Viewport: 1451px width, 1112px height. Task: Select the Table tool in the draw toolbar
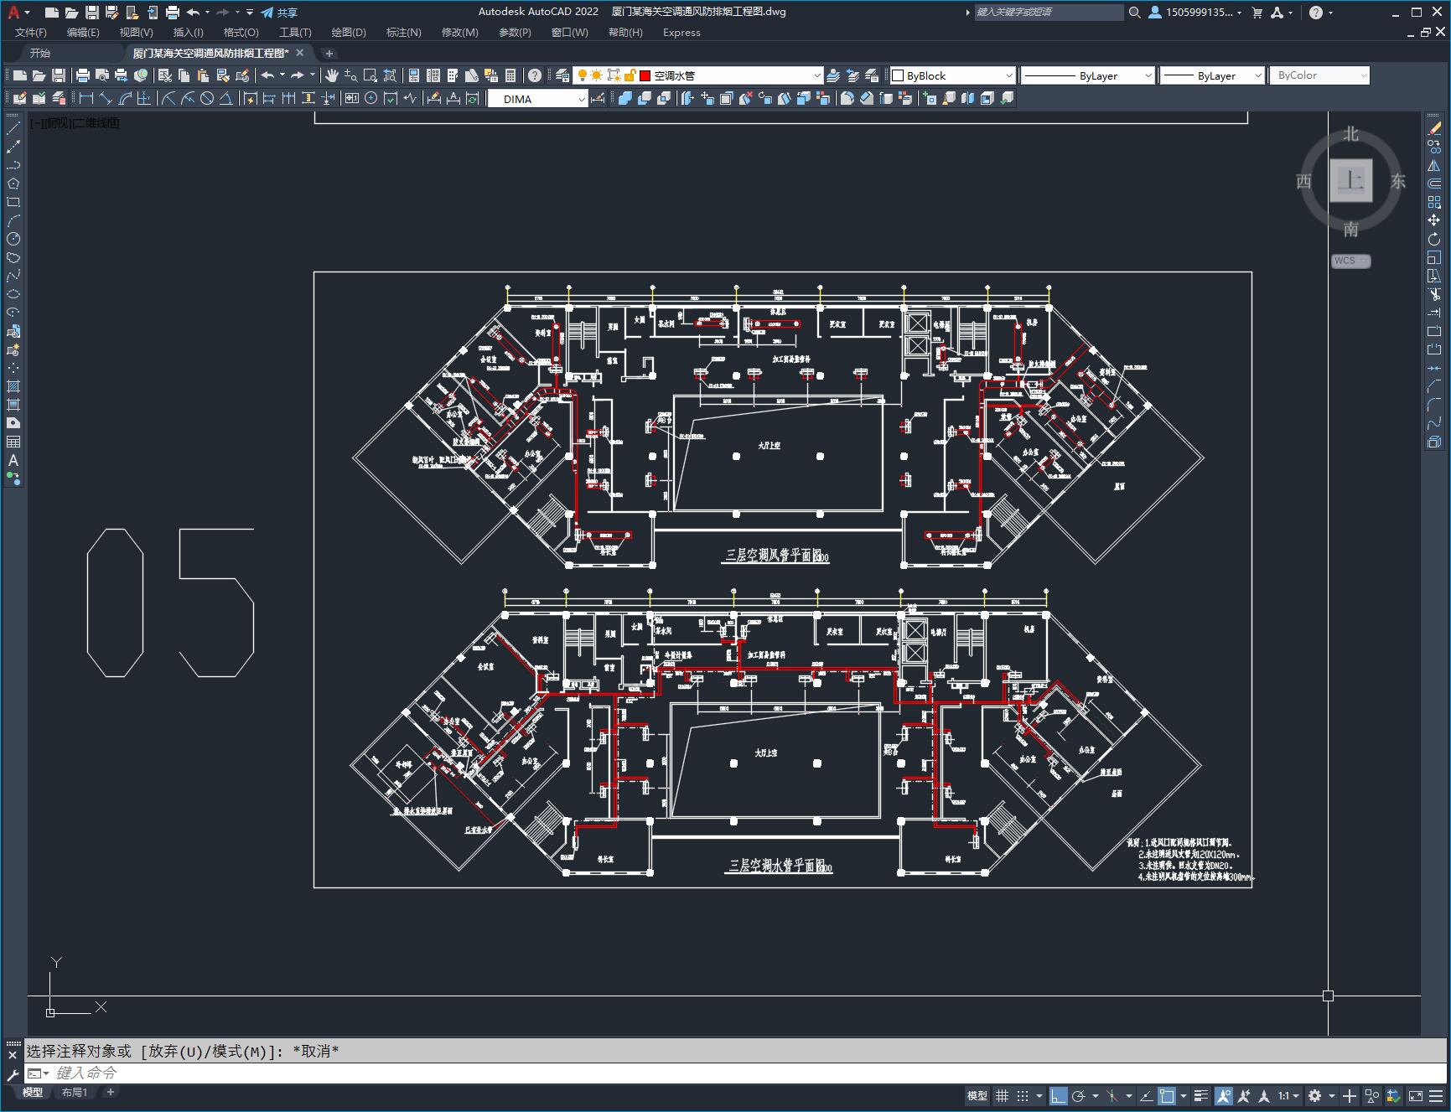pos(13,442)
